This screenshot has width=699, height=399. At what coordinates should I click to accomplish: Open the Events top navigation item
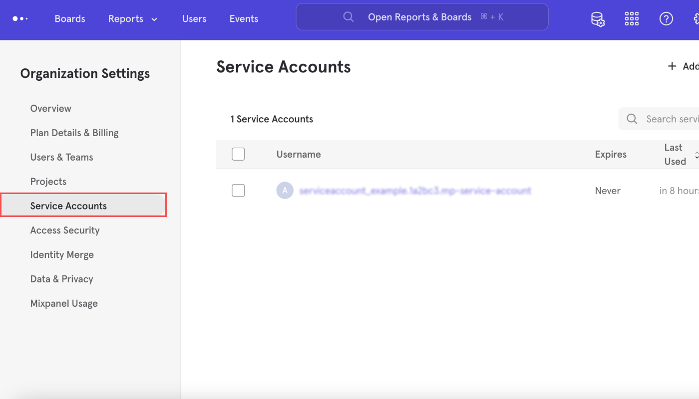pos(244,19)
